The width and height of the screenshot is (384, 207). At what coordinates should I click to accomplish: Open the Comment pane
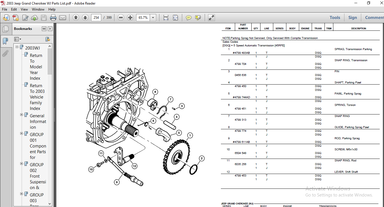coord(374,18)
